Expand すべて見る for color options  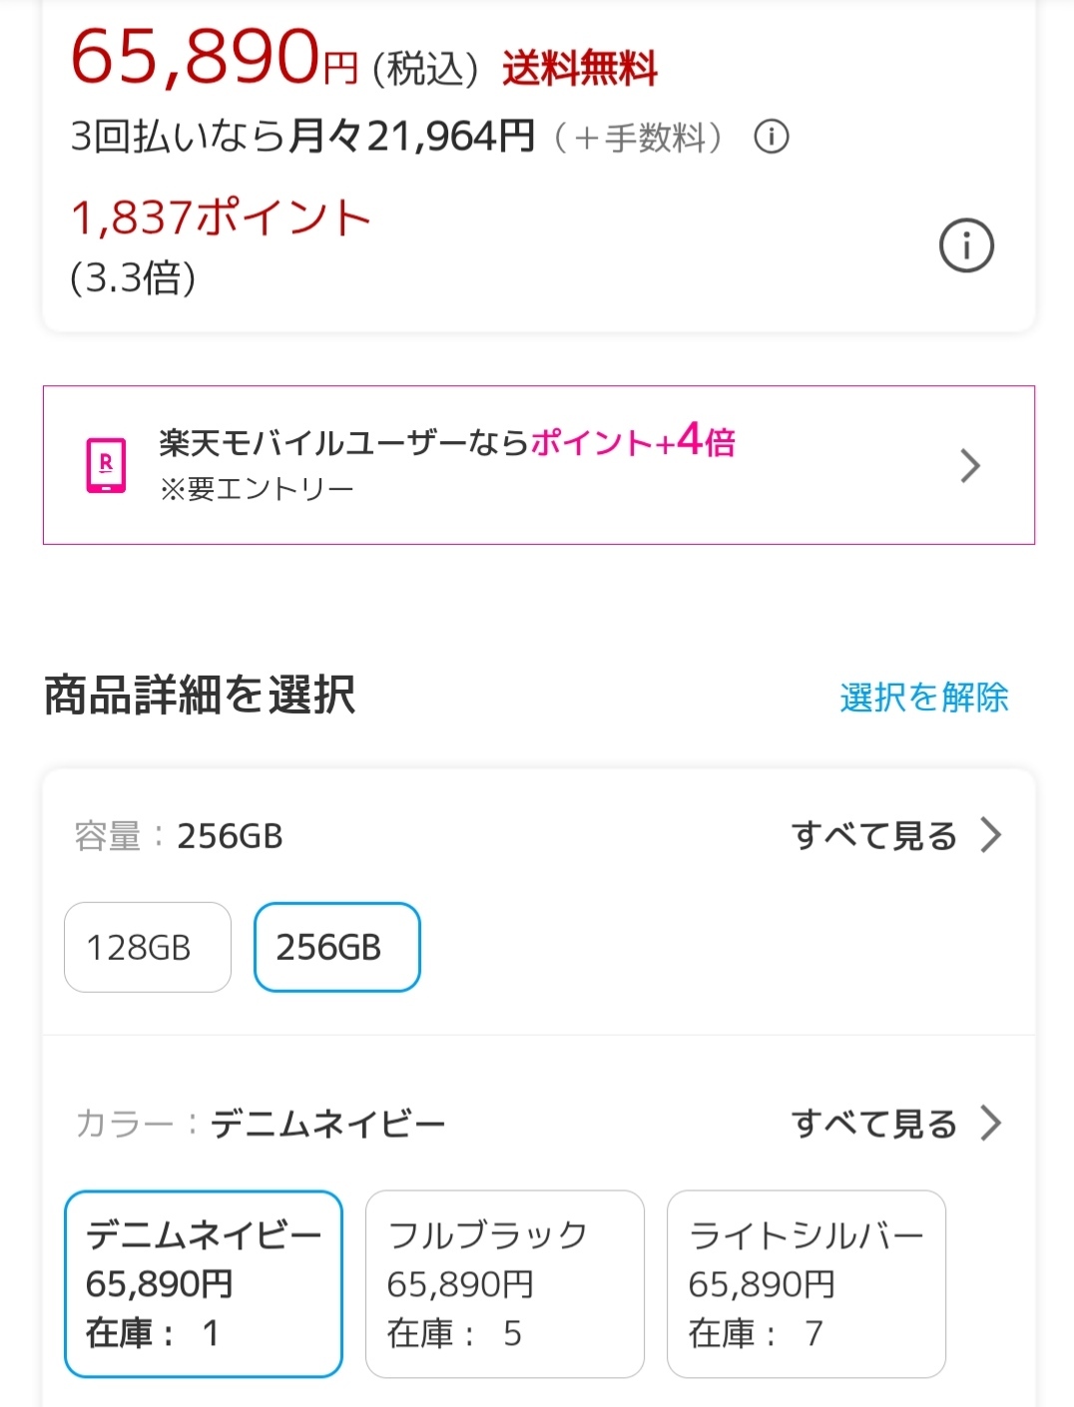[874, 1124]
